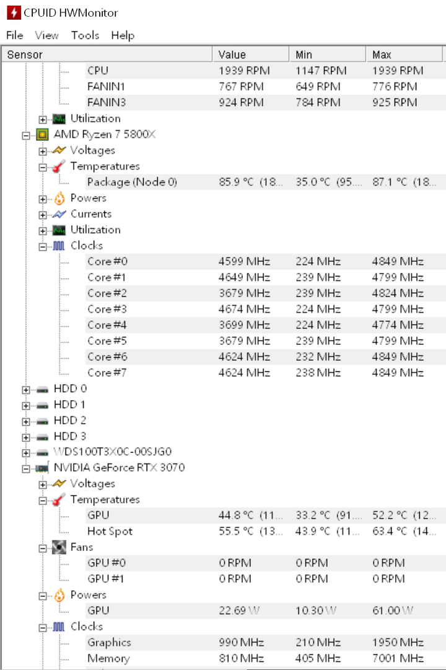Click the AMD Ryzen 7 5800X processor icon
The height and width of the screenshot is (670, 446).
pos(42,135)
